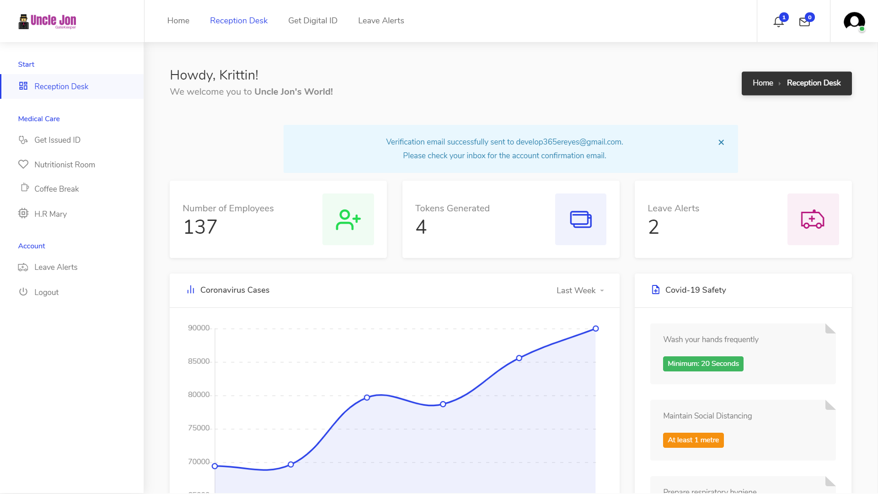Go to Home in top navigation
This screenshot has width=878, height=494.
(178, 21)
